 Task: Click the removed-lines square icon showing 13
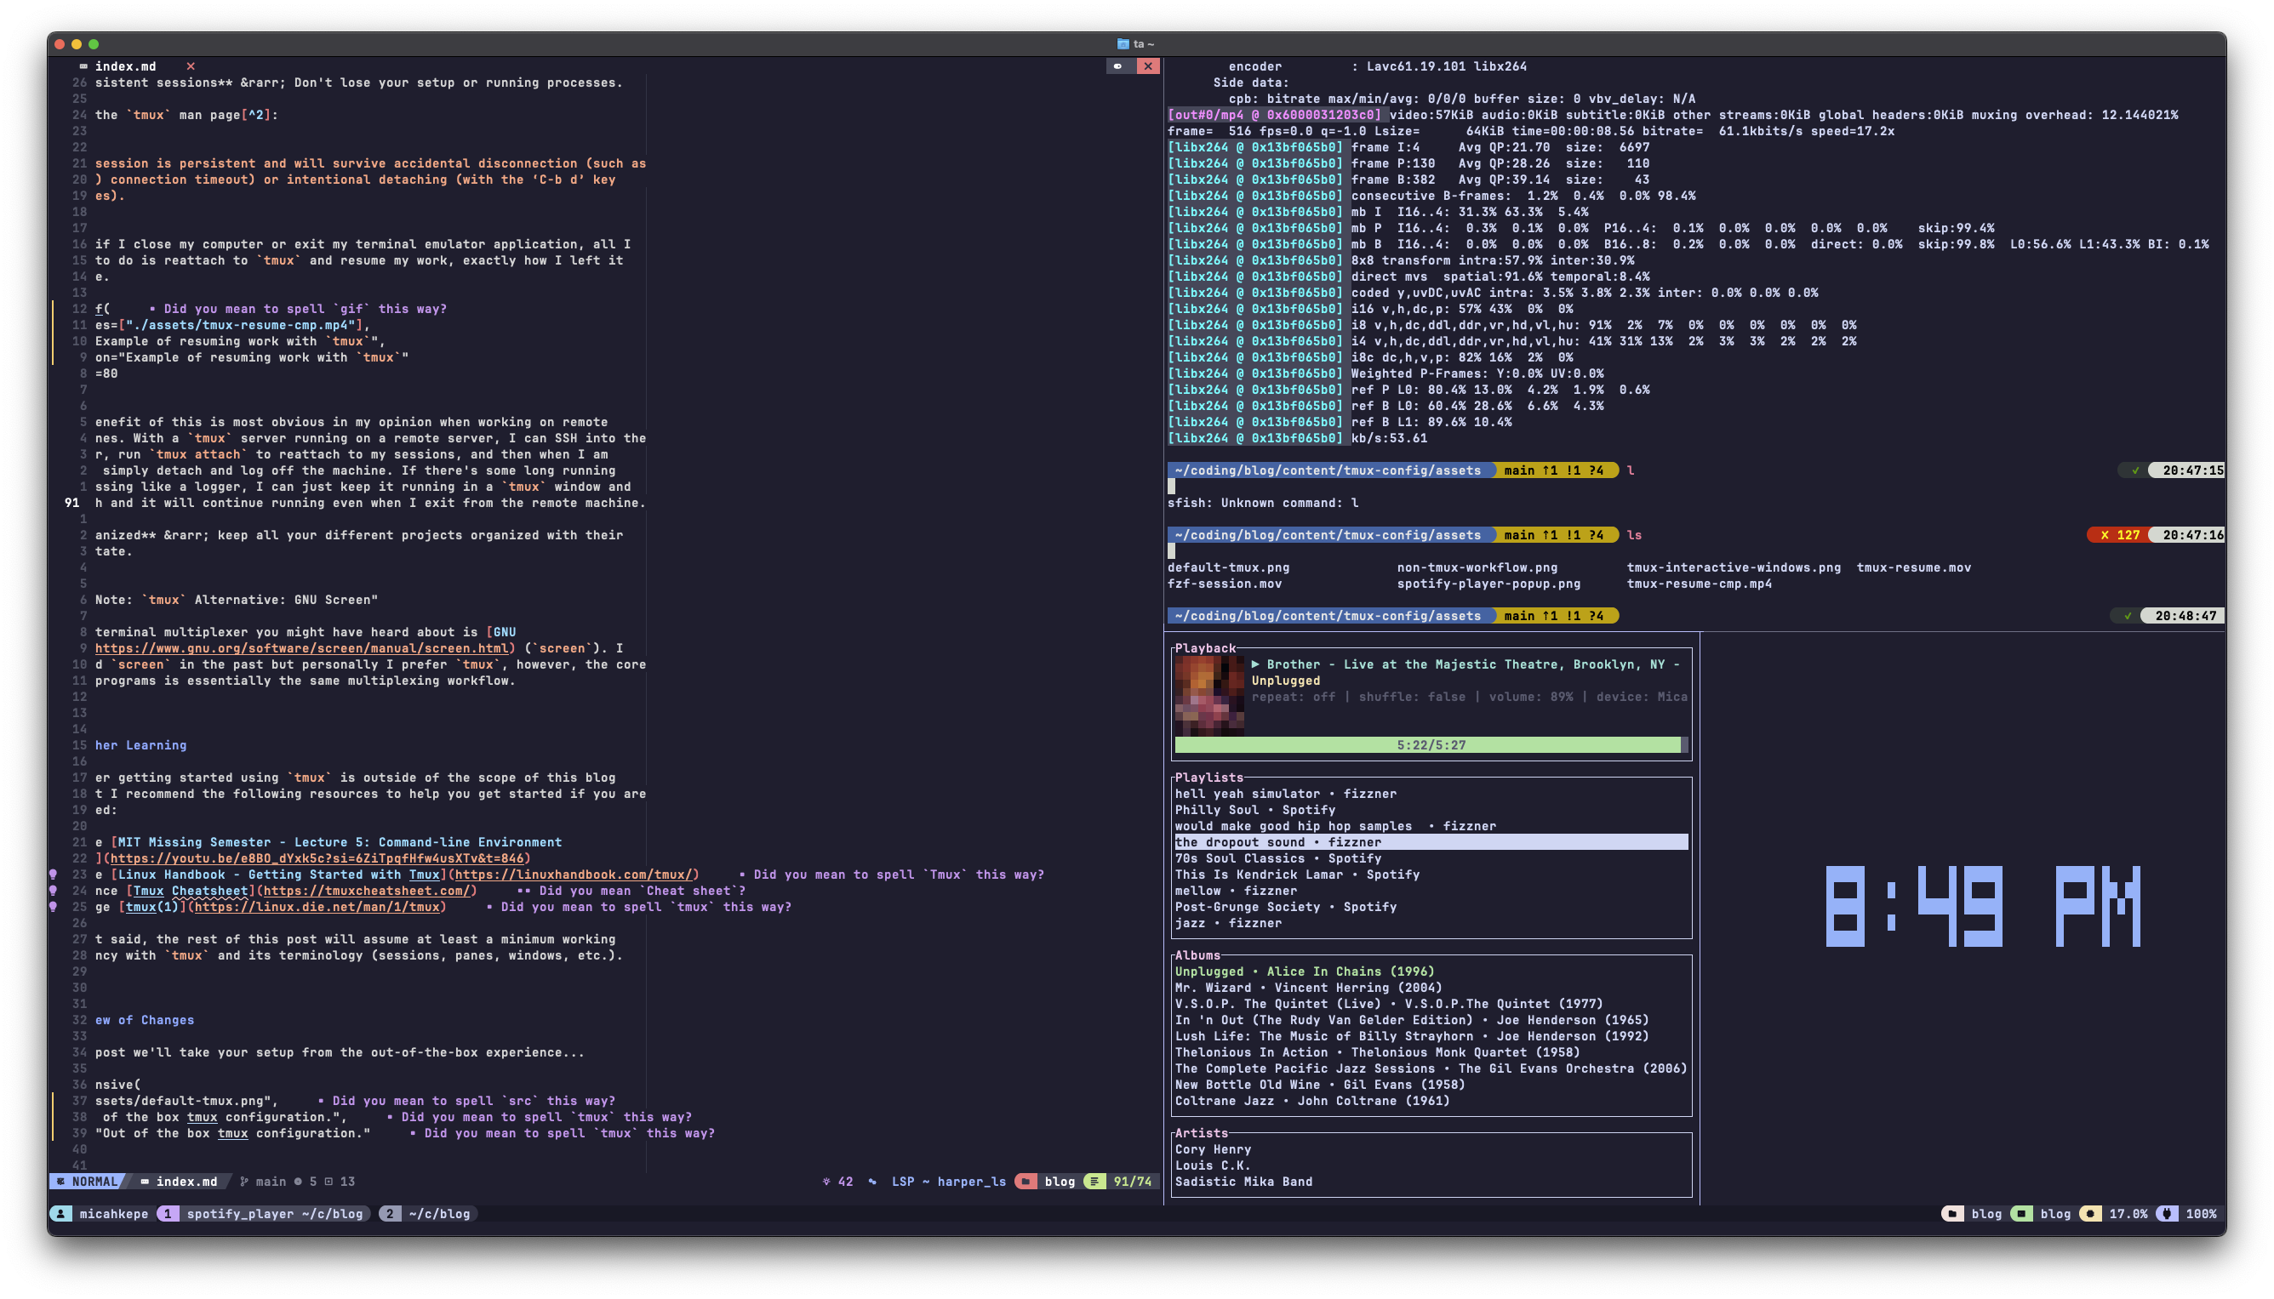click(329, 1182)
